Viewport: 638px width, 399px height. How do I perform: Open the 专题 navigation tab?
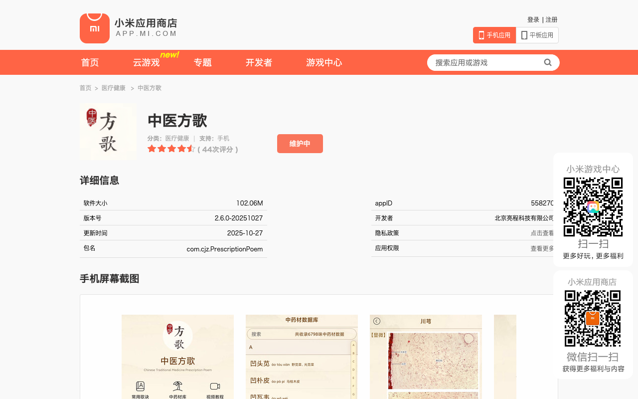(203, 62)
